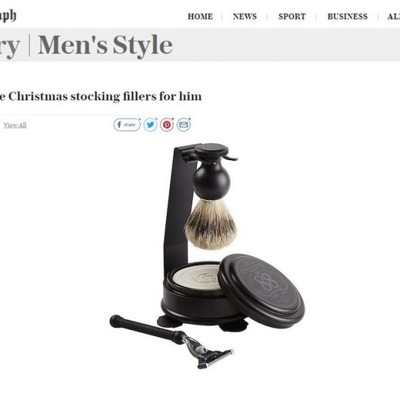400x400 pixels.
Task: Tweet this gallery via Twitter icon
Action: pyautogui.click(x=151, y=125)
